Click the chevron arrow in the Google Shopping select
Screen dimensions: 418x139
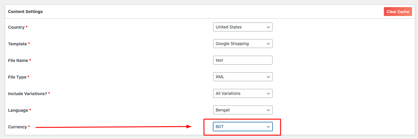pos(268,44)
